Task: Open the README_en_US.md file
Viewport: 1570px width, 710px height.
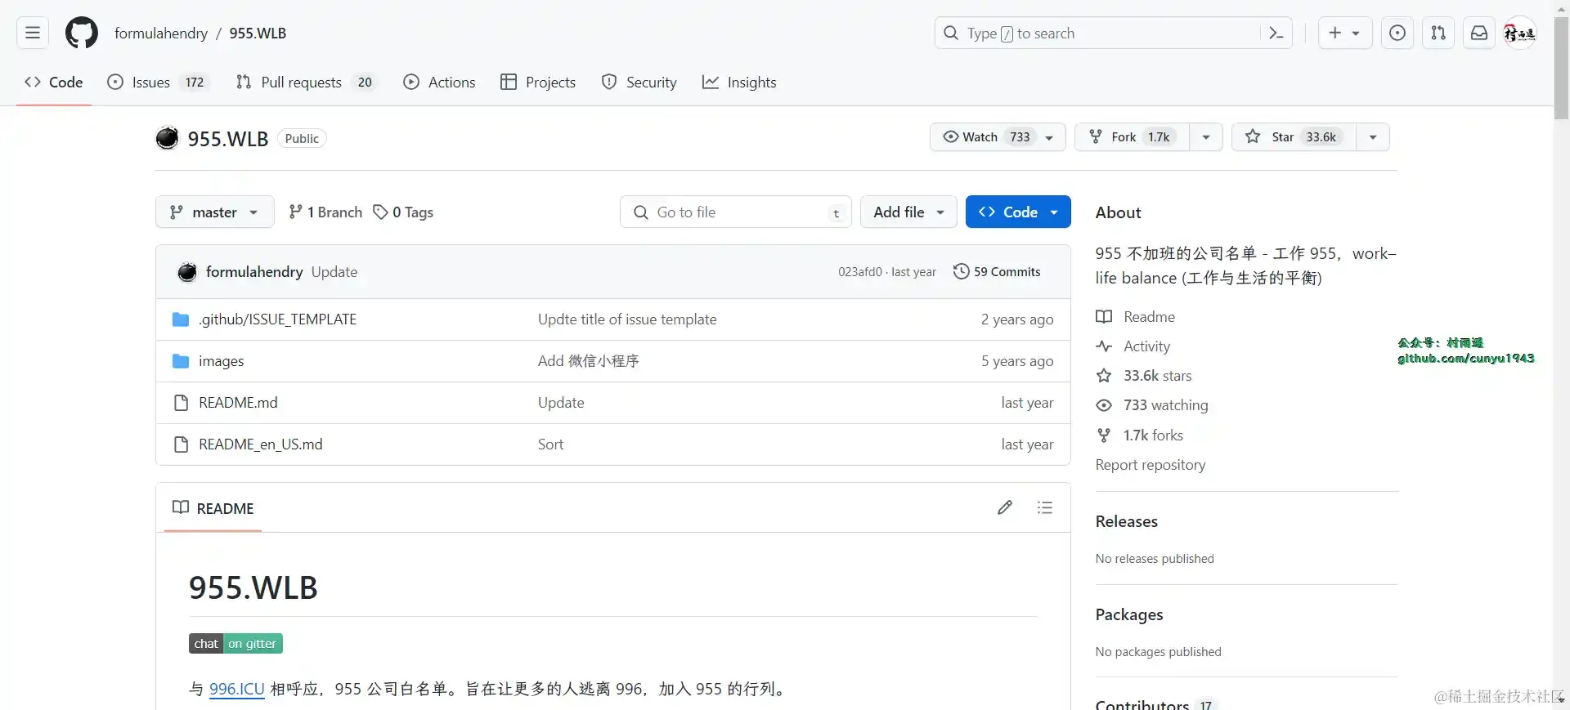Action: pos(260,444)
